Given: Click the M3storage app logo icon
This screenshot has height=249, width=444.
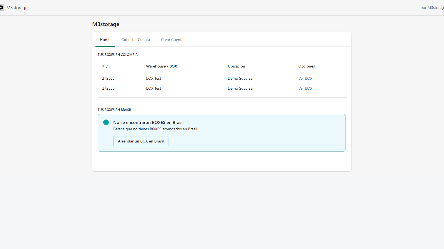Looking at the screenshot, I should (x=1, y=7).
